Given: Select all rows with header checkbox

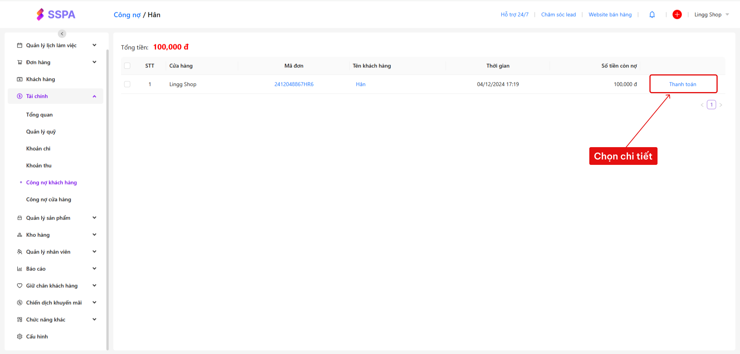Looking at the screenshot, I should point(127,65).
